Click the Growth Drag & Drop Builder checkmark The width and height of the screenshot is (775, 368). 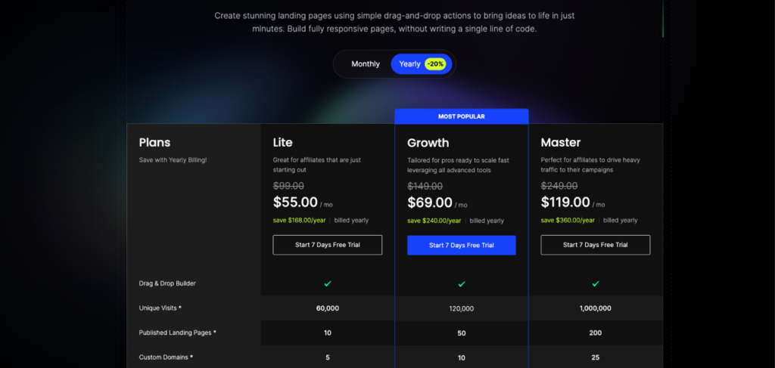tap(461, 283)
